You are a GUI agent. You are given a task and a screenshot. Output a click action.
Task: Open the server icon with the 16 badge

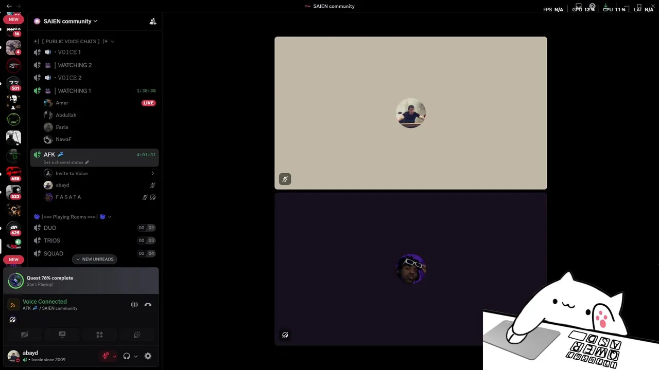13,31
